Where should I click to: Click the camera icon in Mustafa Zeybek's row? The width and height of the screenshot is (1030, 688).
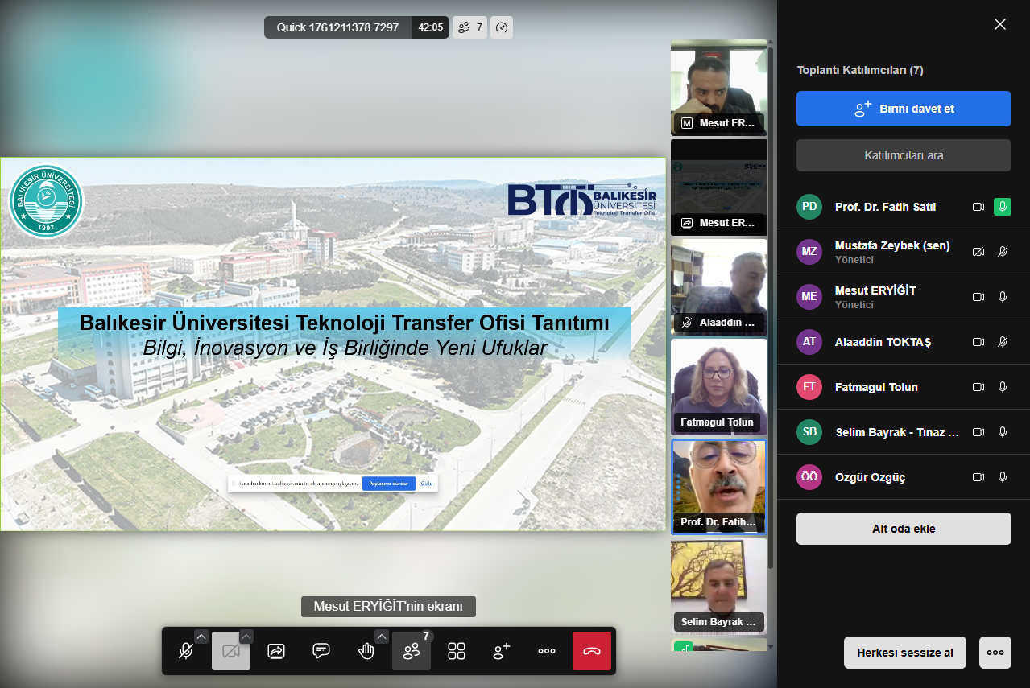(978, 252)
